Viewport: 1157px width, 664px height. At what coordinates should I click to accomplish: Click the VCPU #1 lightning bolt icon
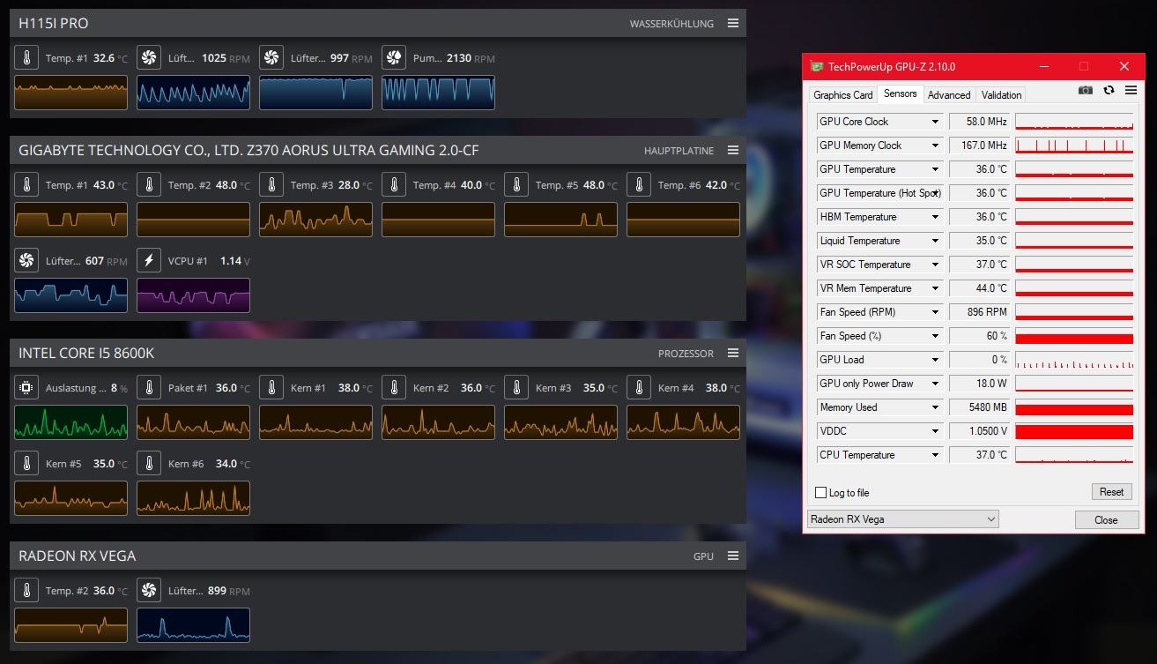[x=149, y=261]
